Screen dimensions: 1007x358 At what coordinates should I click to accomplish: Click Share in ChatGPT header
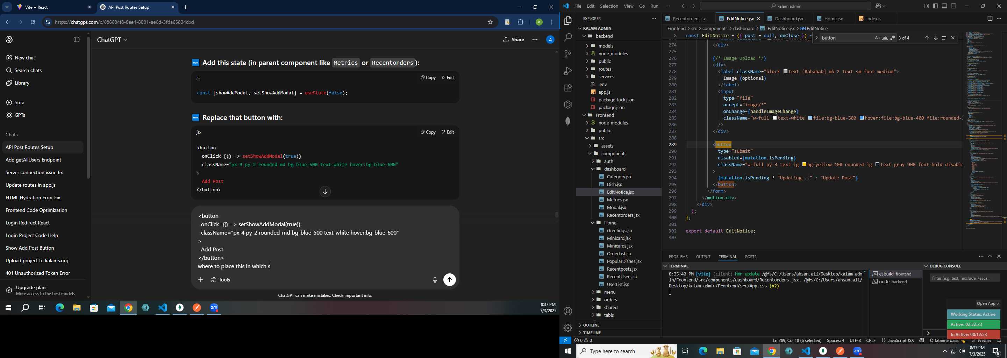click(514, 40)
